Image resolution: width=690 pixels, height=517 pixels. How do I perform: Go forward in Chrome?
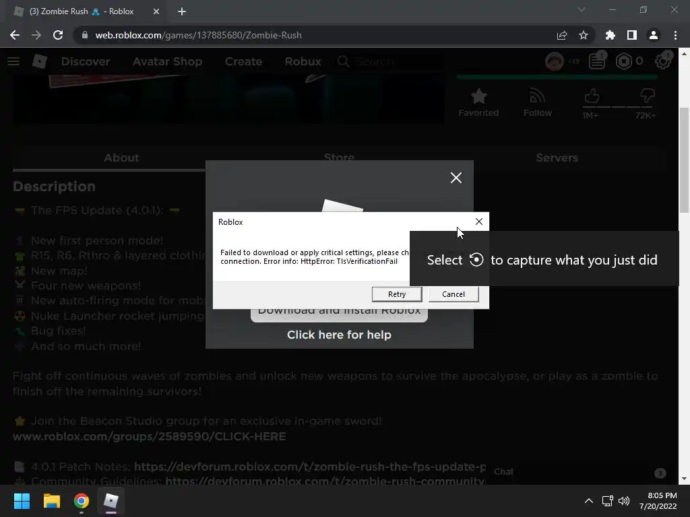pos(36,35)
